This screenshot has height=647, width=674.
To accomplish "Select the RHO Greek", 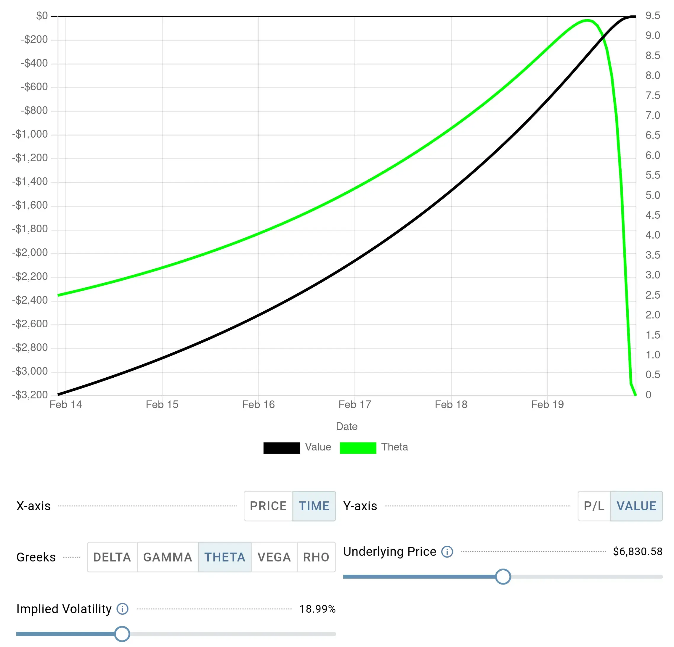I will tap(316, 557).
